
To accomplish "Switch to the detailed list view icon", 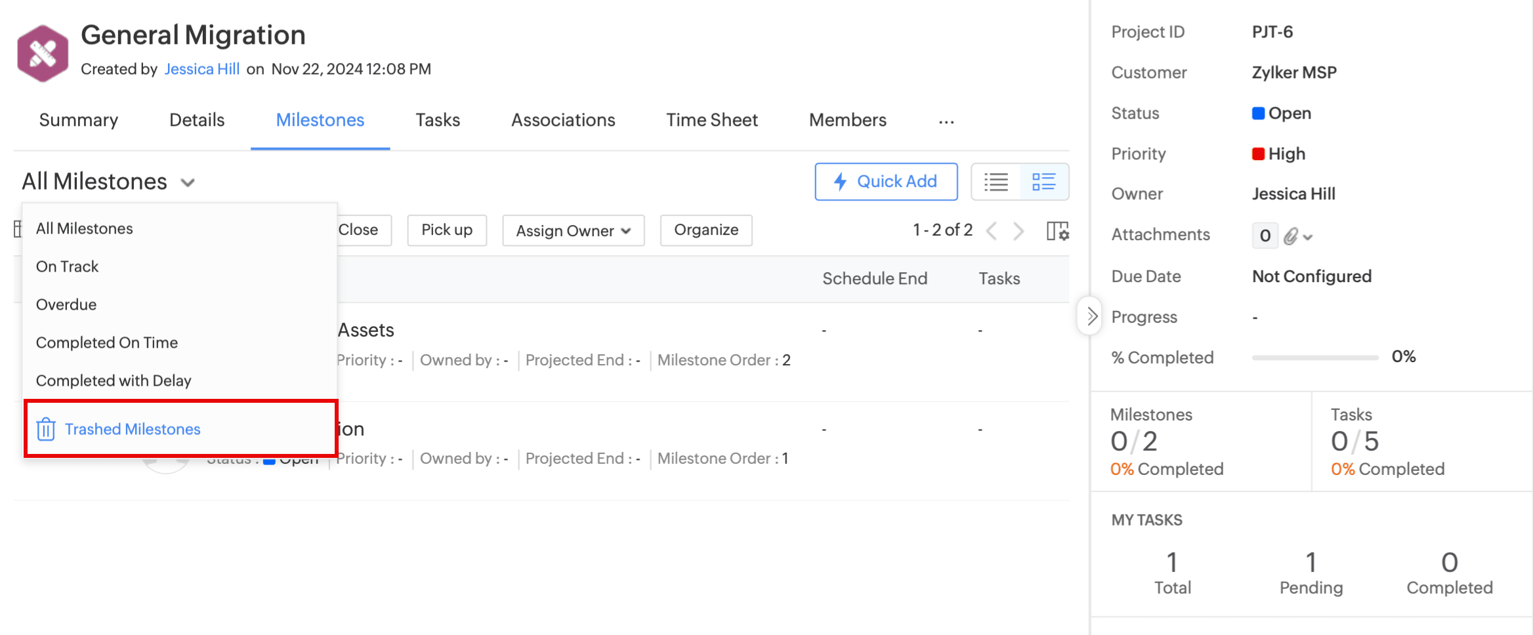I will click(x=1043, y=182).
